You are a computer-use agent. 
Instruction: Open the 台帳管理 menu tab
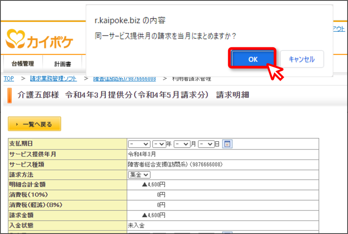(23, 64)
